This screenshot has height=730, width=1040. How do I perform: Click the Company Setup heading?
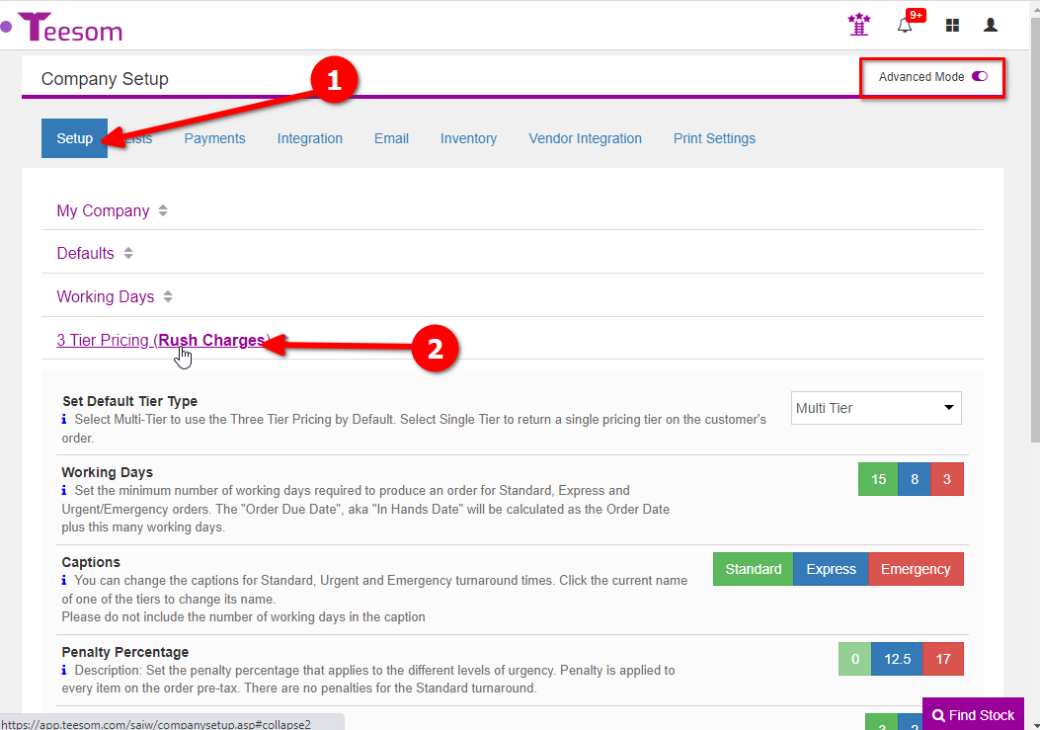coord(105,79)
